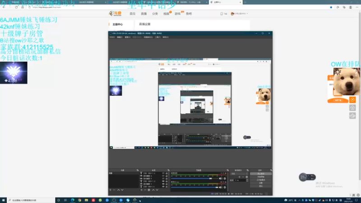Screen dimensions: 361x203
Task: Open source properties gear in Sources panel
Action: pyautogui.click(x=149, y=190)
